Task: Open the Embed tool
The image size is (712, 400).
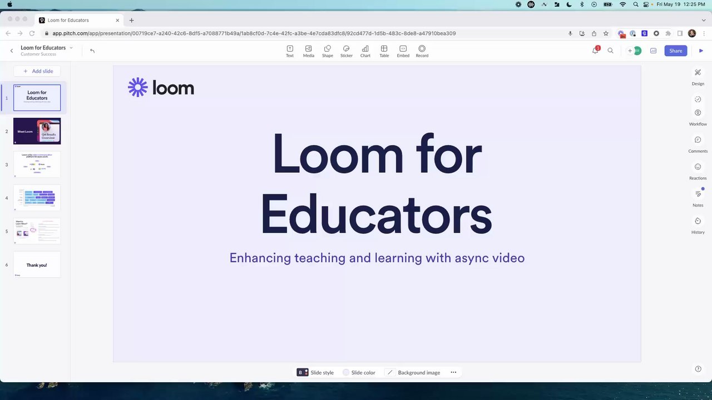Action: pyautogui.click(x=403, y=51)
